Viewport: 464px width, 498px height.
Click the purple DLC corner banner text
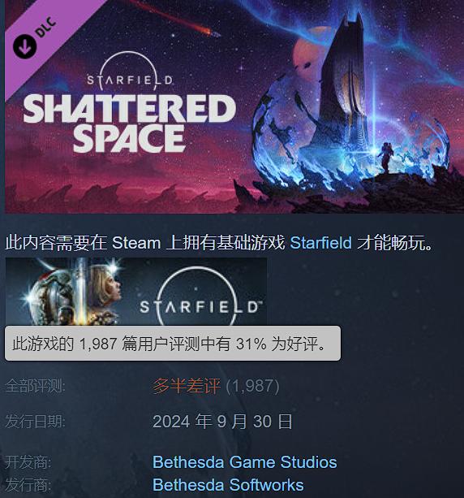(45, 27)
